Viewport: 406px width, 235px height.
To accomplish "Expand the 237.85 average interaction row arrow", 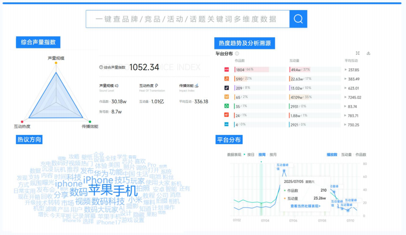I will coord(346,70).
